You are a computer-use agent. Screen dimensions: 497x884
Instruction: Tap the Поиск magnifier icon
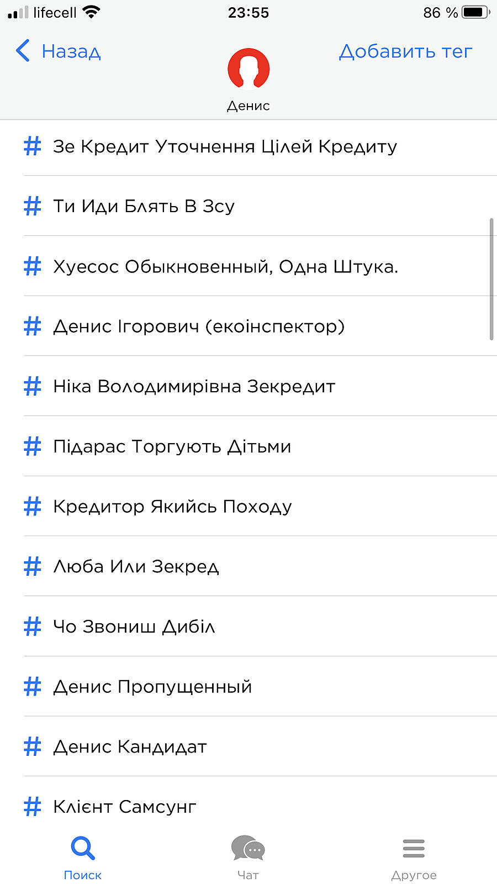coord(83,848)
